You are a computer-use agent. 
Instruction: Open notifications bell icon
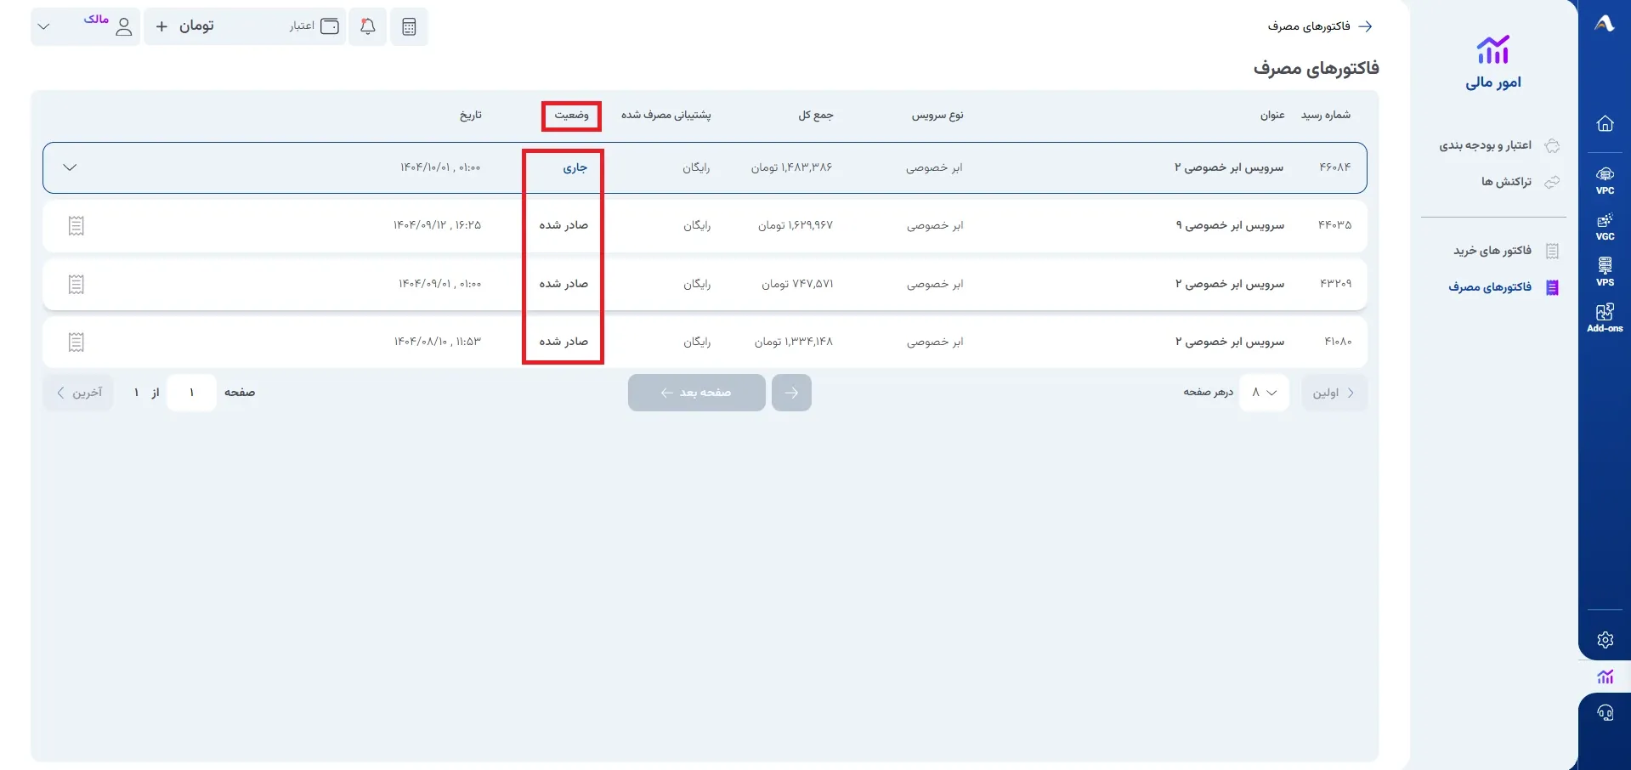368,26
